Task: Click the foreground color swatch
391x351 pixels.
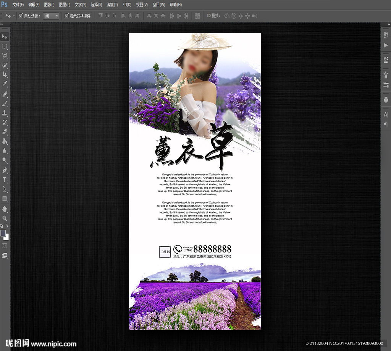Action: click(x=3, y=233)
